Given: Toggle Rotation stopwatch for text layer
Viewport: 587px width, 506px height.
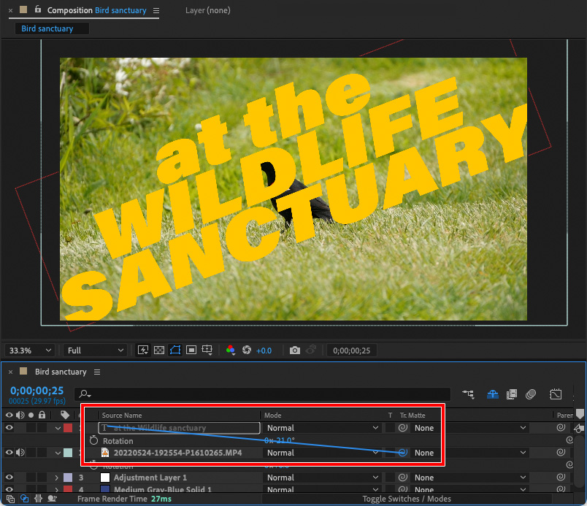Looking at the screenshot, I should click(x=93, y=440).
